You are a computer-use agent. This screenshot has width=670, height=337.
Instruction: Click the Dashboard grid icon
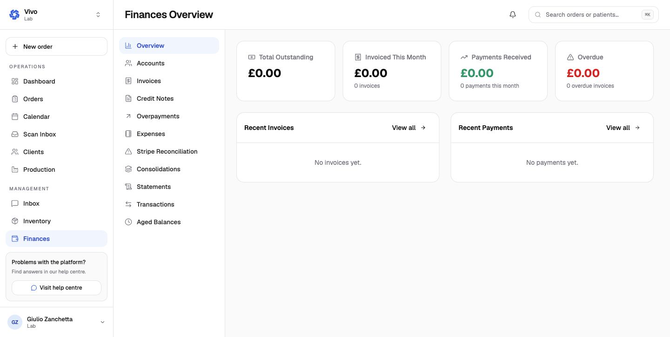click(15, 81)
